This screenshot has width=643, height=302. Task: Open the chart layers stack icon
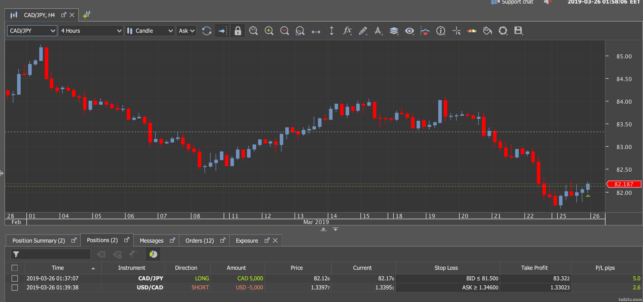click(x=394, y=31)
